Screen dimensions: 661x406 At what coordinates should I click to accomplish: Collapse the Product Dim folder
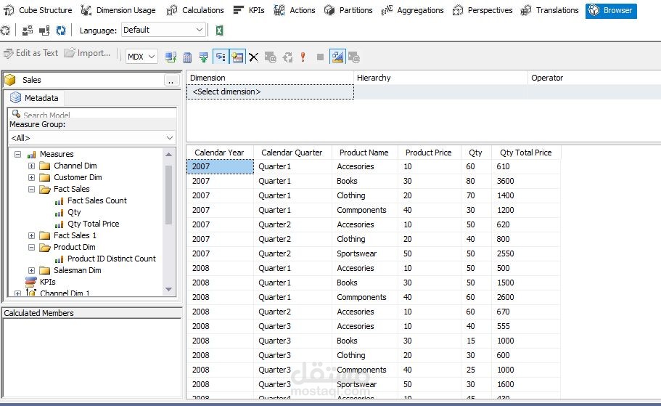click(32, 248)
